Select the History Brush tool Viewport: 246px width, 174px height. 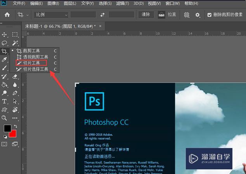(x=4, y=76)
